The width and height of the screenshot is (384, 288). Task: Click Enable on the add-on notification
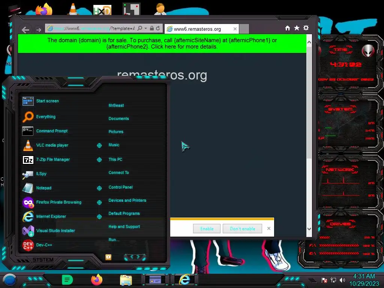coord(207,228)
